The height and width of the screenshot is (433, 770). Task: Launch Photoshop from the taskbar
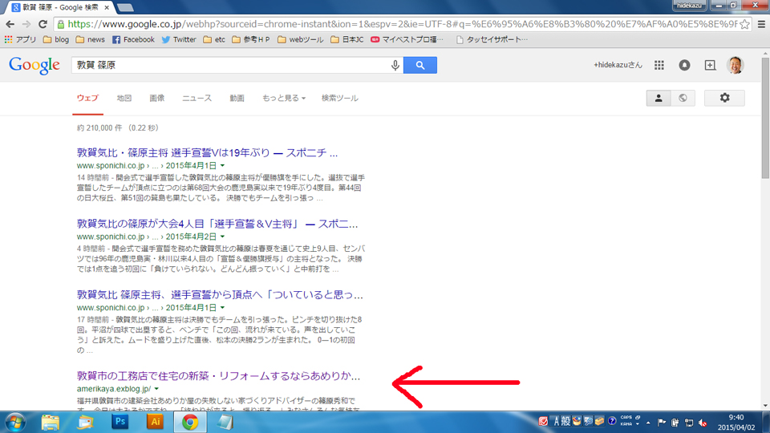tap(120, 422)
